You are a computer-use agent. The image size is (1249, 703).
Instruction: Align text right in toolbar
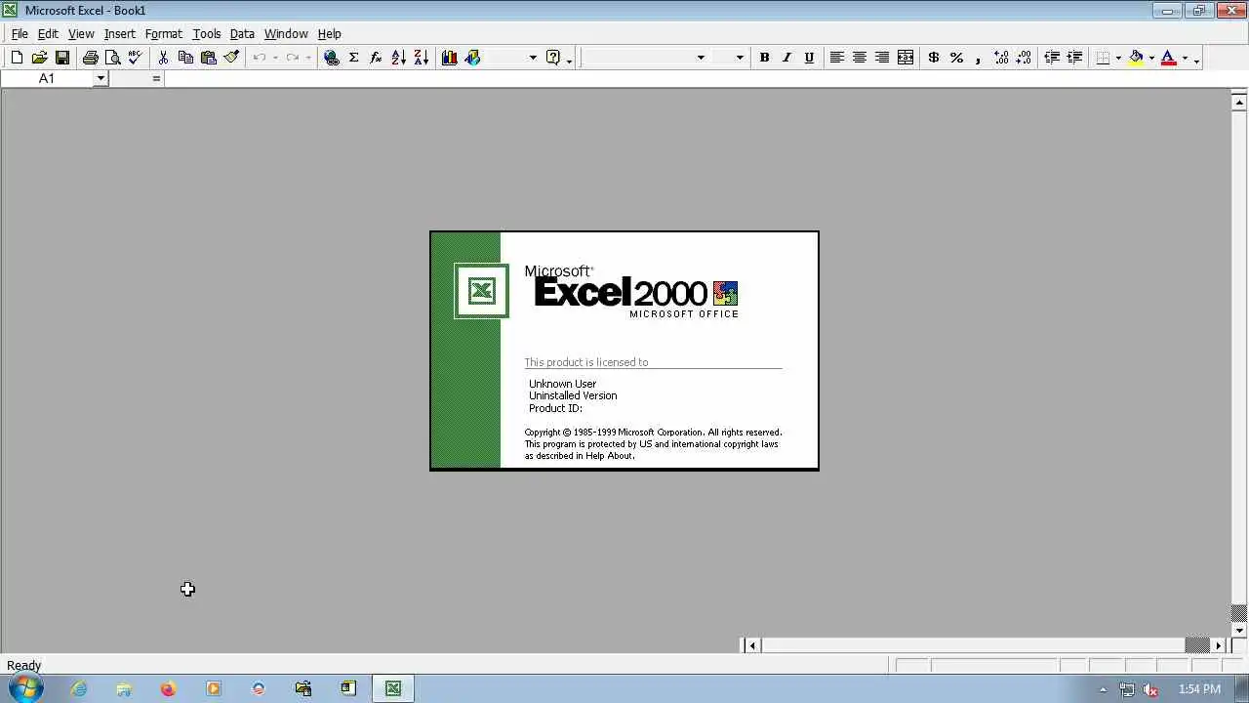click(882, 58)
